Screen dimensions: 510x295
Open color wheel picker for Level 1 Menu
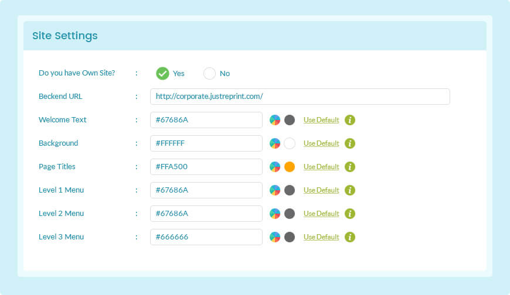click(x=275, y=190)
